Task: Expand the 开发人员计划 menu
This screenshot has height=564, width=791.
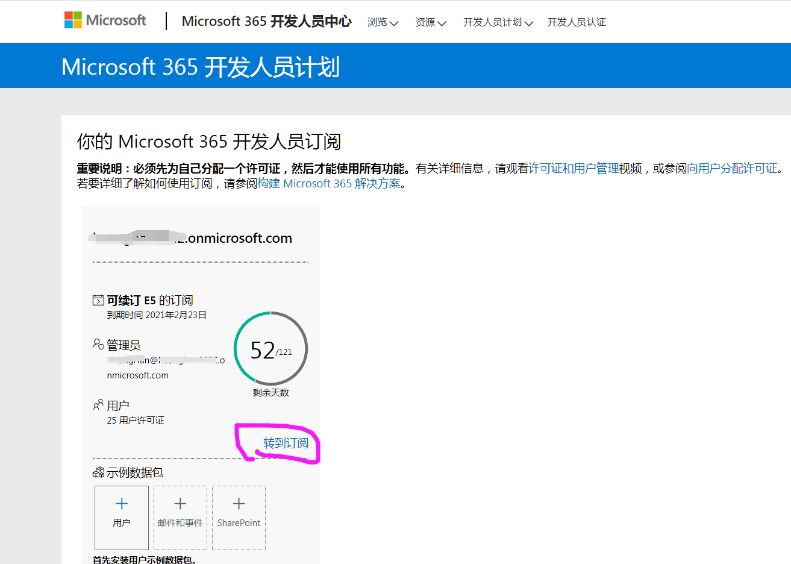Action: (x=498, y=22)
